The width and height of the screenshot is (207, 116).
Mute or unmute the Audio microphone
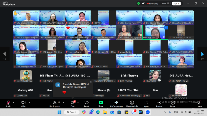[x=8, y=103]
